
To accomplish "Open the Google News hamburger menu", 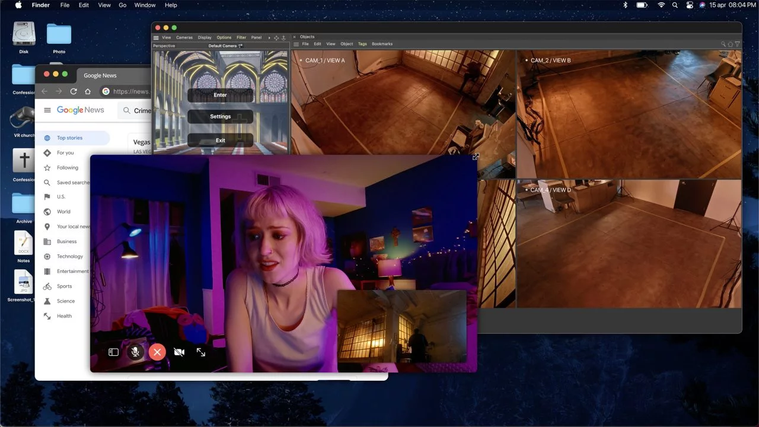I will coord(47,110).
